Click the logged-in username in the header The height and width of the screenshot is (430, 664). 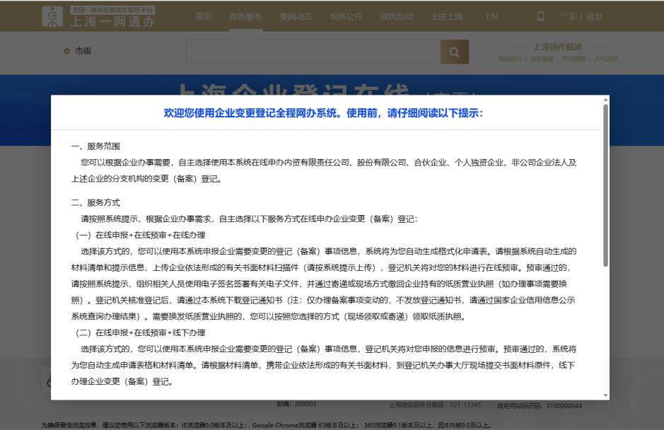point(568,16)
